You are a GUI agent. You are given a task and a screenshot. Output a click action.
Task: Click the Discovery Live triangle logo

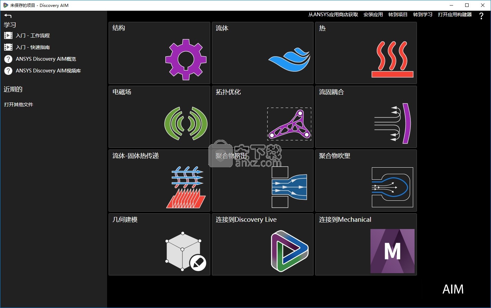coord(289,251)
